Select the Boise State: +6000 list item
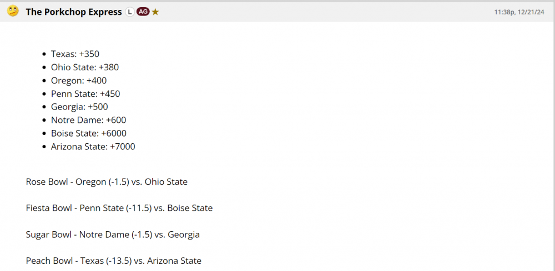This screenshot has height=271, width=555. click(x=89, y=133)
